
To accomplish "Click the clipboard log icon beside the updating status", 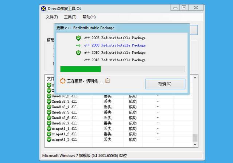I will (108, 80).
